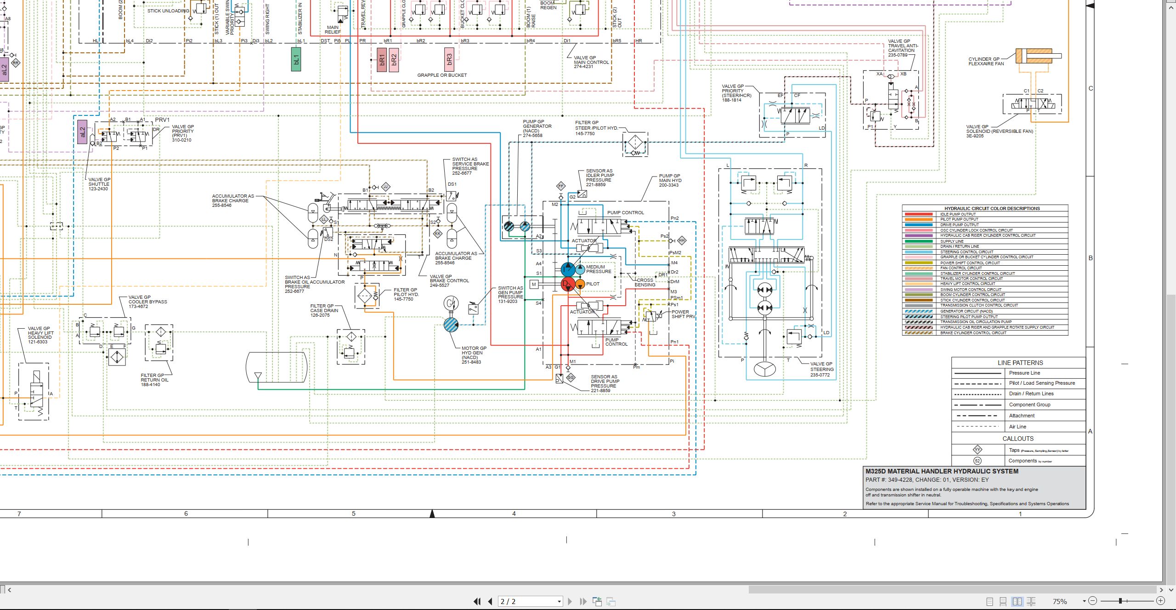Jump to the last page
This screenshot has width=1176, height=610.
coord(583,601)
